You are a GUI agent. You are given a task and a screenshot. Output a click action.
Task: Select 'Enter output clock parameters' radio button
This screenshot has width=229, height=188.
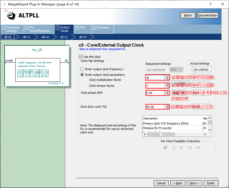tap(82, 75)
